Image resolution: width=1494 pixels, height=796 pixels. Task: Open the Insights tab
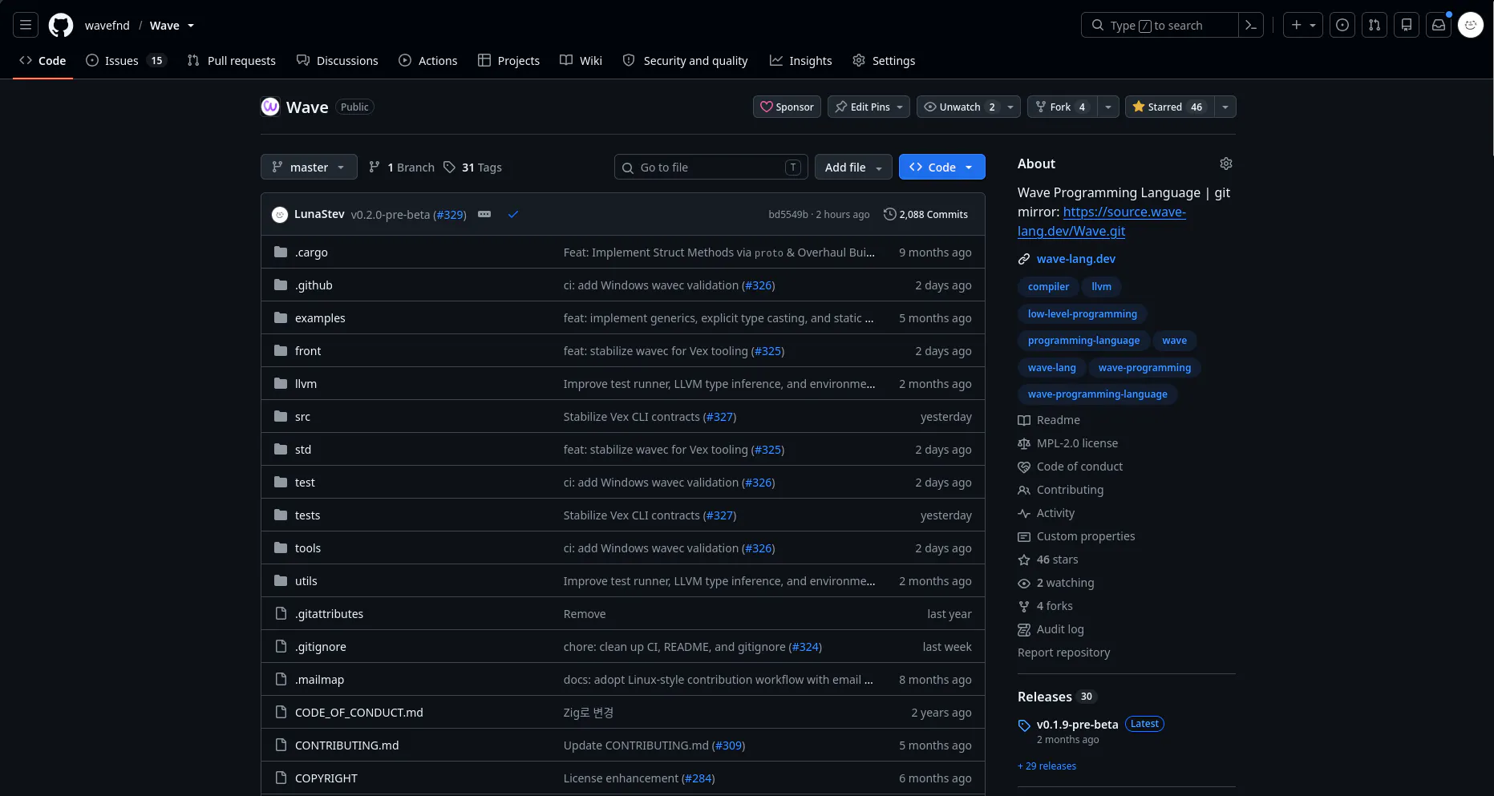801,61
